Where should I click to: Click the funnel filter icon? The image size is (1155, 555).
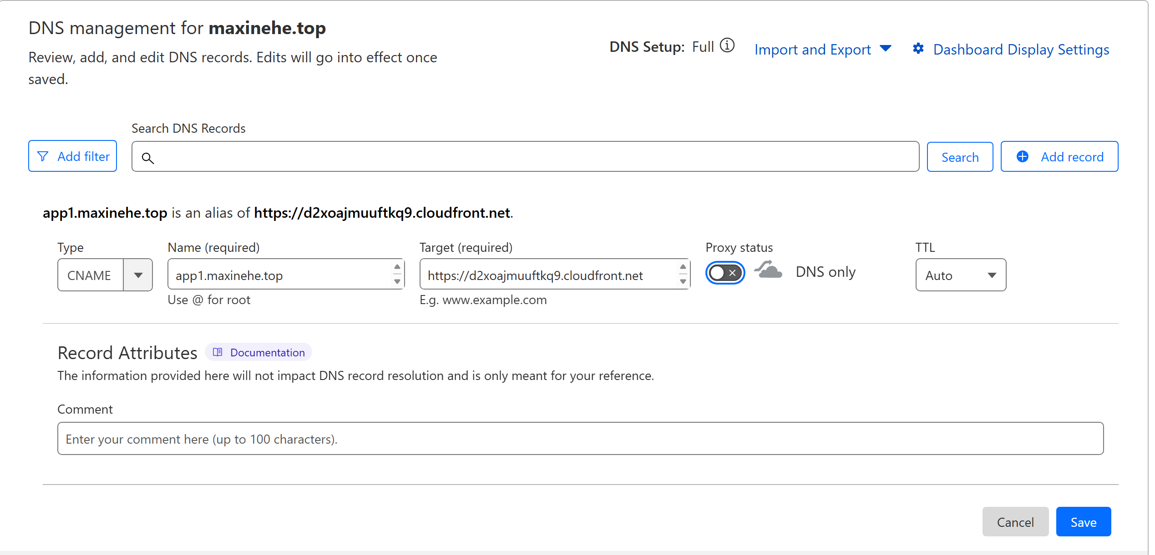[43, 156]
